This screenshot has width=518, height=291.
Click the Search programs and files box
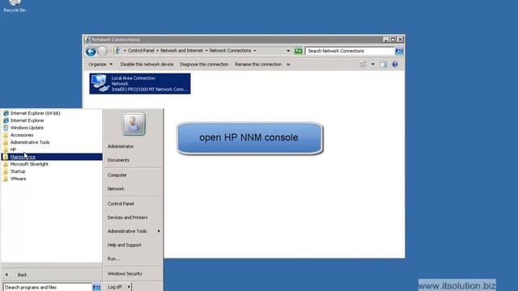point(47,287)
